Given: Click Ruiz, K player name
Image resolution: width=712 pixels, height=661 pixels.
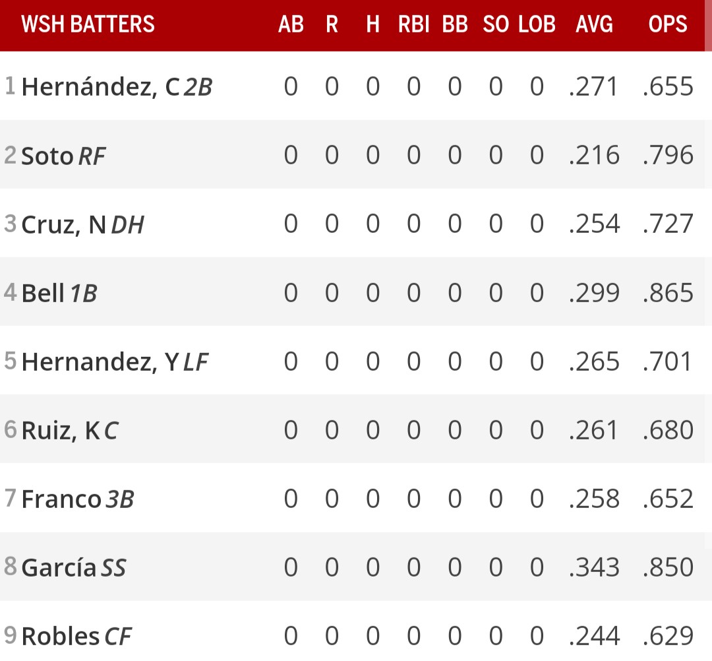Looking at the screenshot, I should 60,430.
